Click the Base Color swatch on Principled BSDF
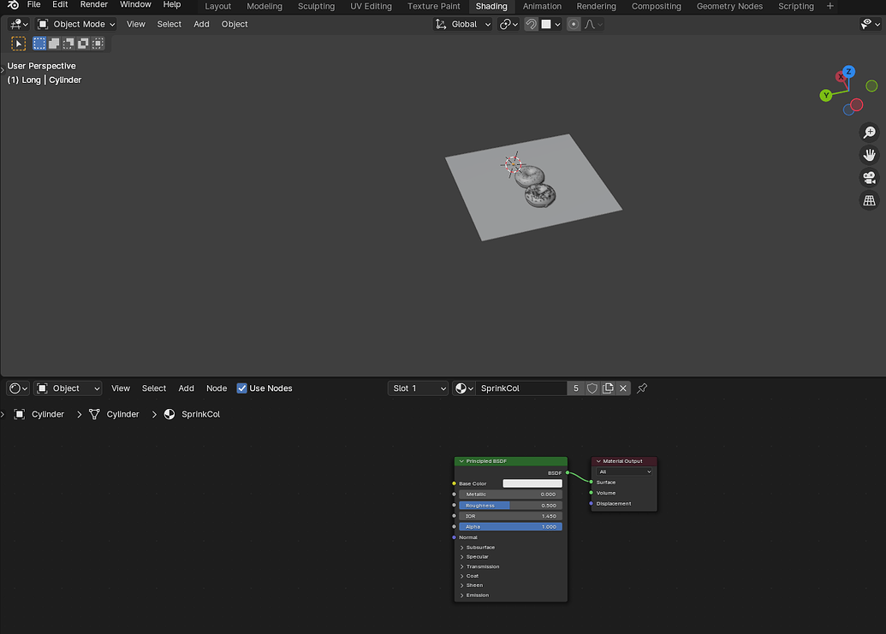This screenshot has height=634, width=886. [532, 483]
